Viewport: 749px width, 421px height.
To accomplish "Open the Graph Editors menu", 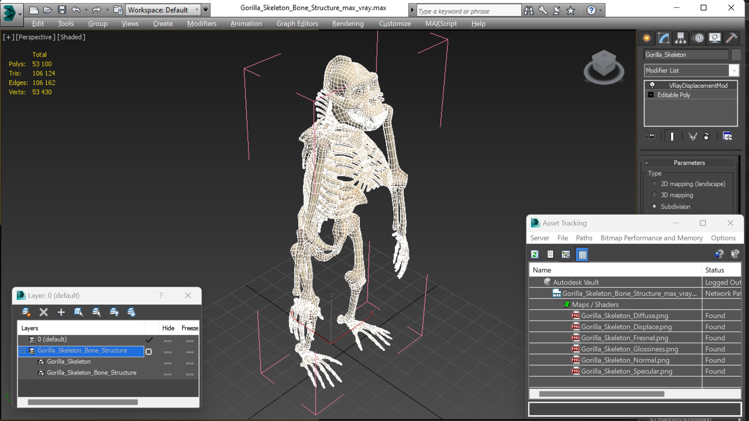I will click(x=297, y=23).
